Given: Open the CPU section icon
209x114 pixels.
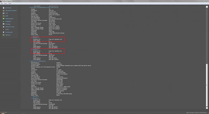Looking at the screenshot, I should (4, 13).
